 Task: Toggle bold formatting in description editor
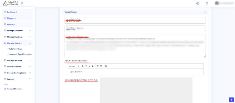point(83,66)
